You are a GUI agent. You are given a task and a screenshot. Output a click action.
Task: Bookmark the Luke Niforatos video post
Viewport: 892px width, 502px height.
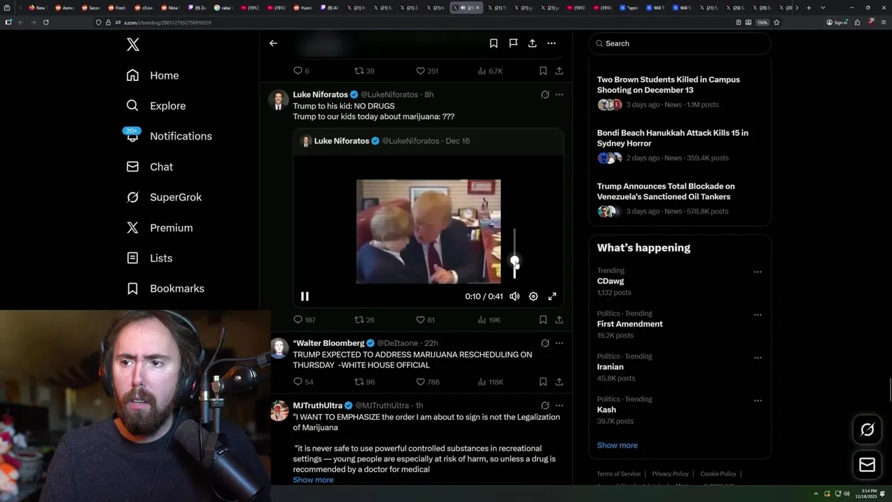543,320
